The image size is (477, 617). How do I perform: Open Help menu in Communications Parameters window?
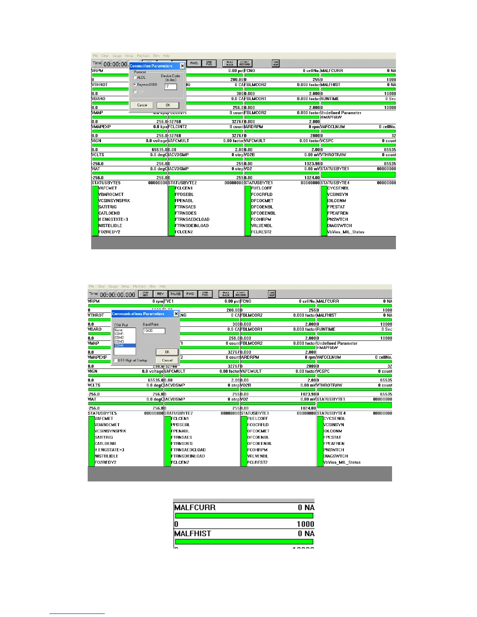[163, 286]
